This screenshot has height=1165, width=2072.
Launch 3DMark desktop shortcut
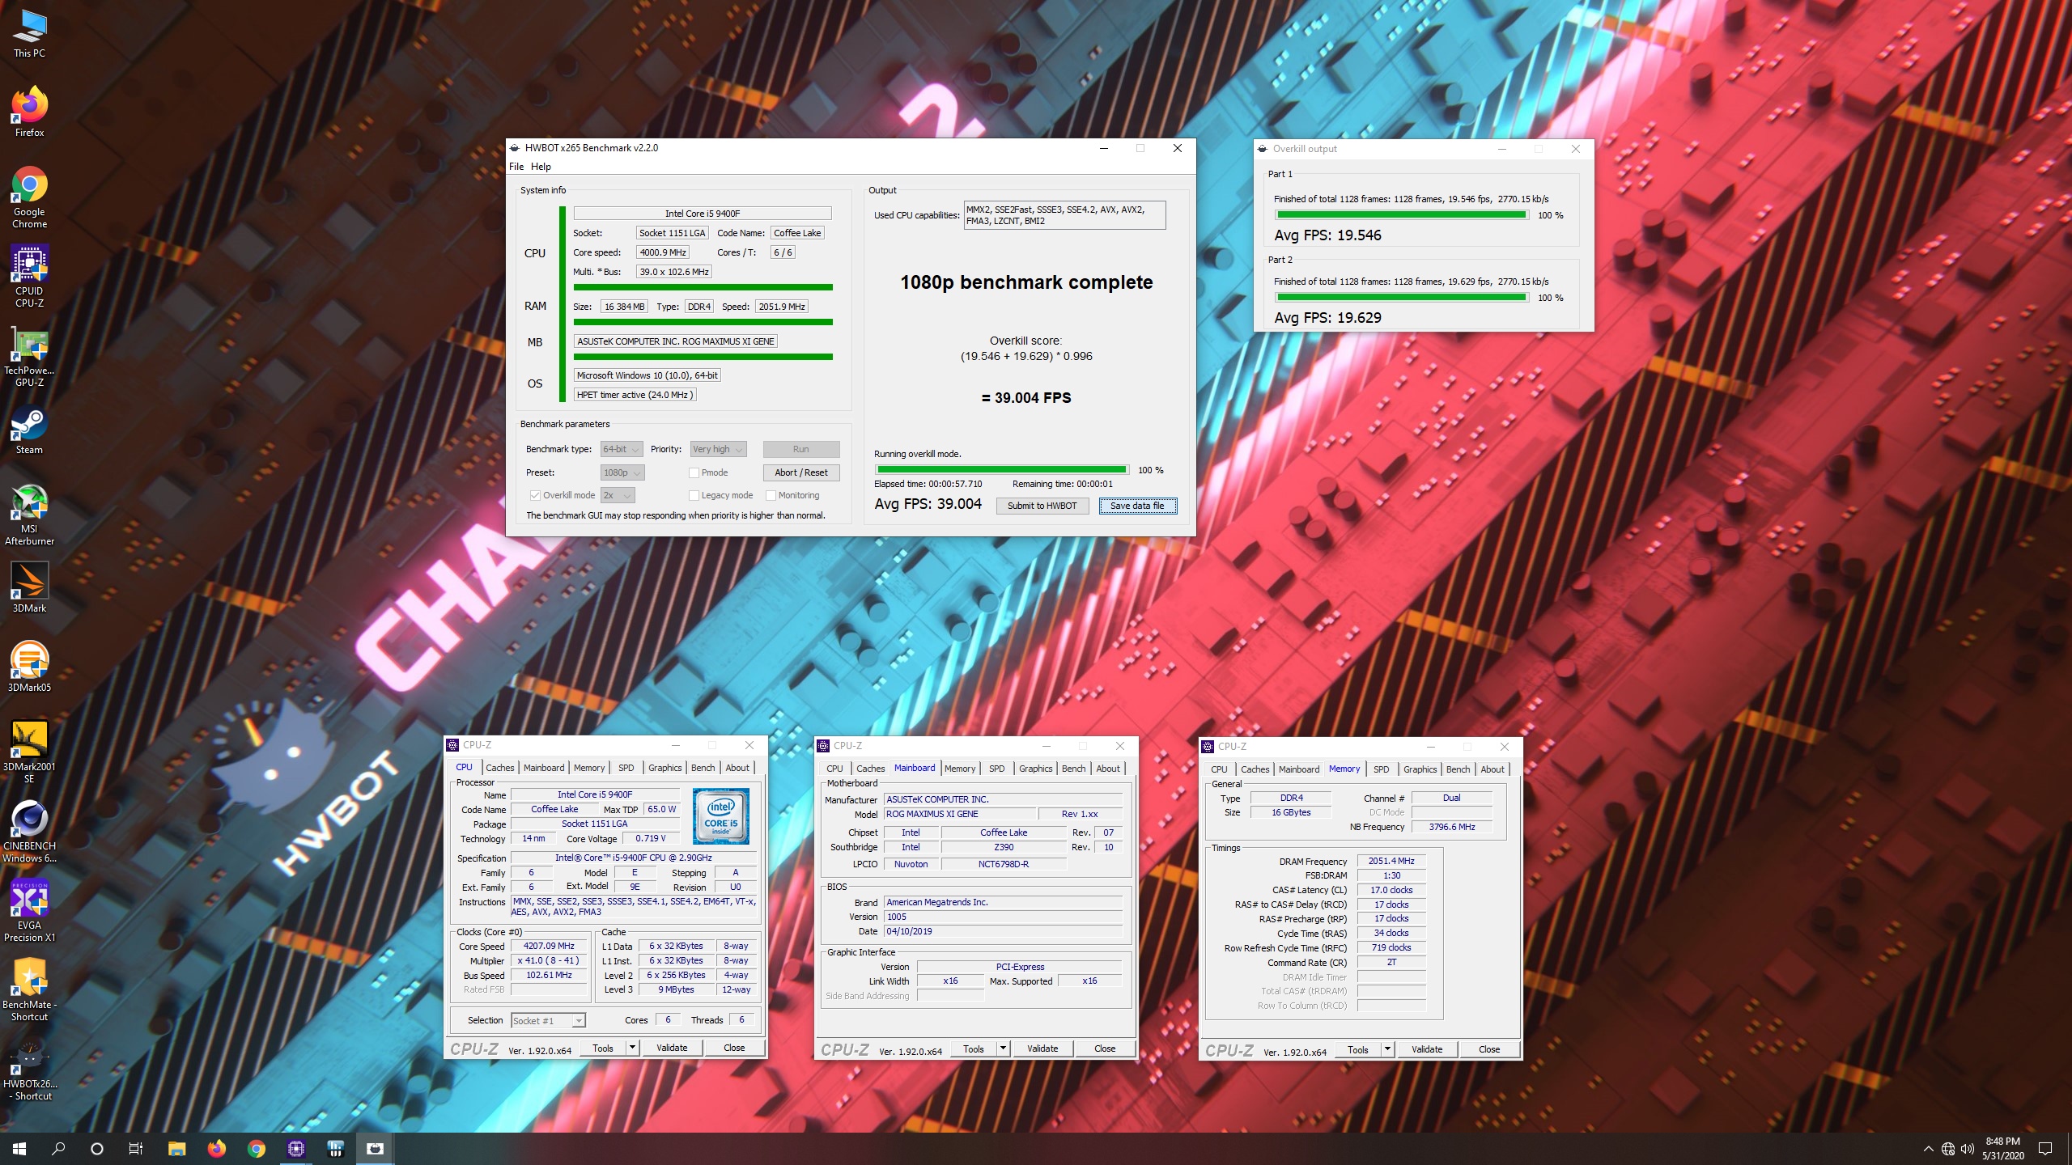click(x=29, y=587)
